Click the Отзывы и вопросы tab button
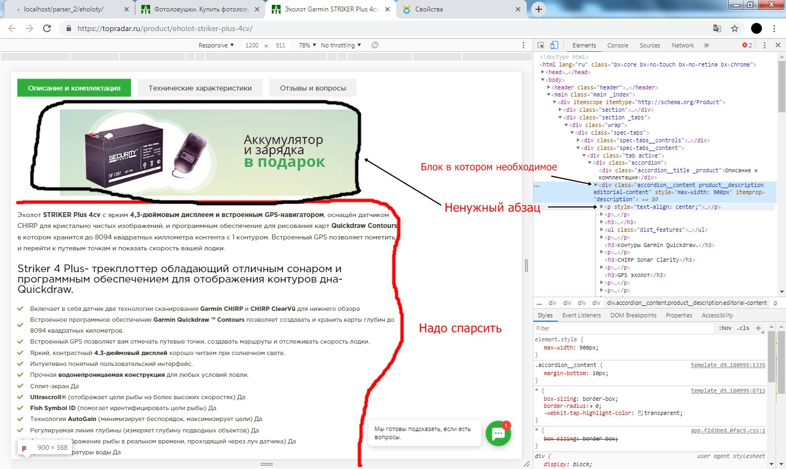Viewport: 786px width, 469px height. [313, 88]
